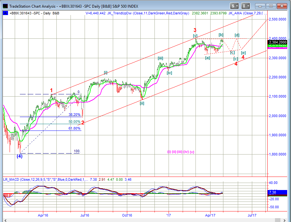291x222 pixels.
Task: Select the teal '[ii]' wave label
Action: 142,103
